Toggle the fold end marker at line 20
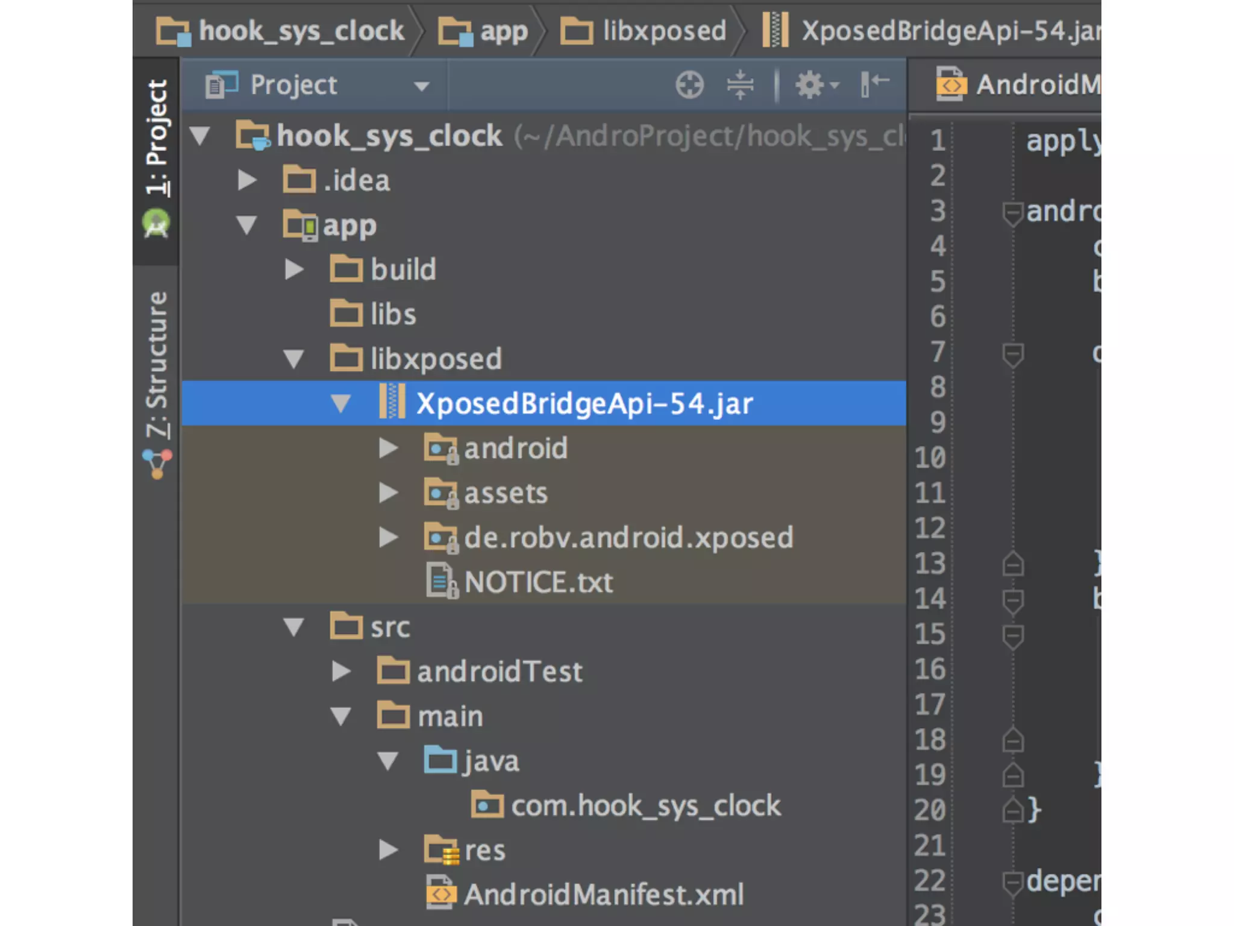The width and height of the screenshot is (1234, 926). tap(1013, 810)
